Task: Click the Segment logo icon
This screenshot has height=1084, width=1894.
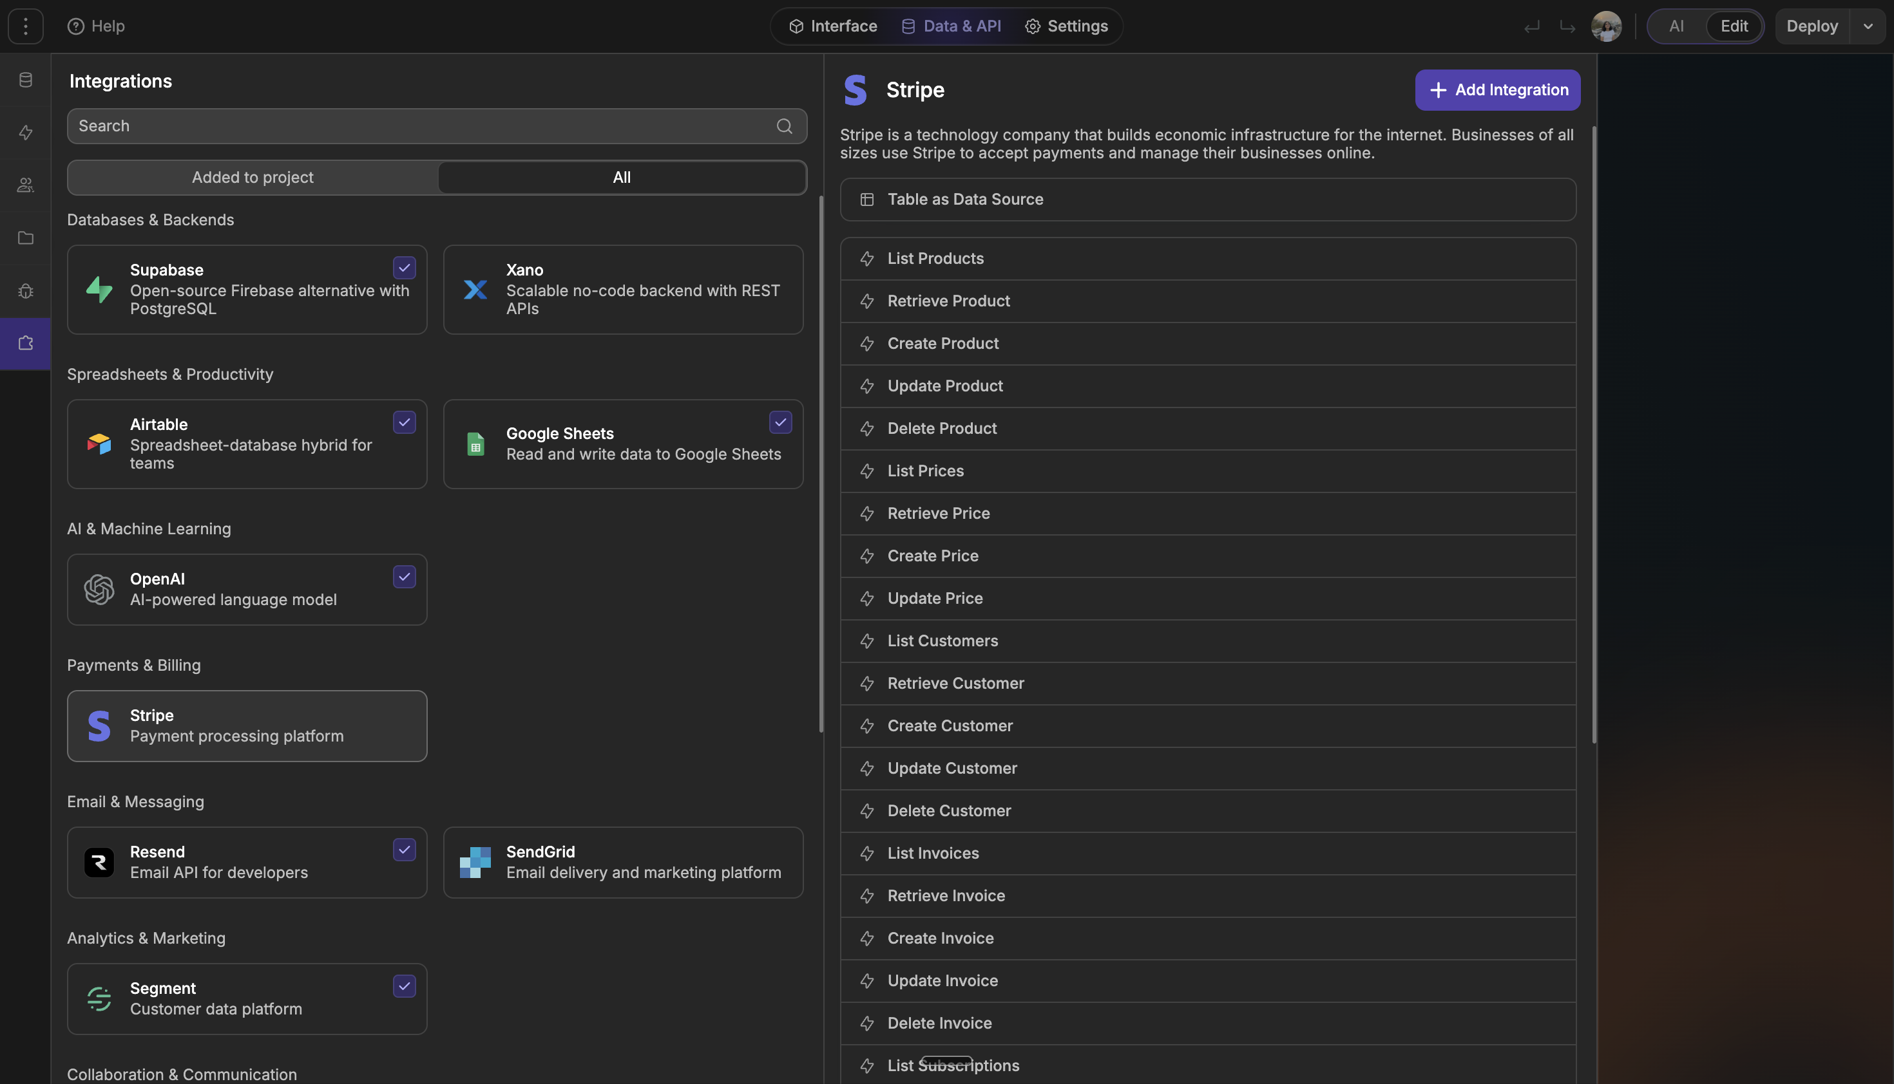Action: pyautogui.click(x=99, y=999)
